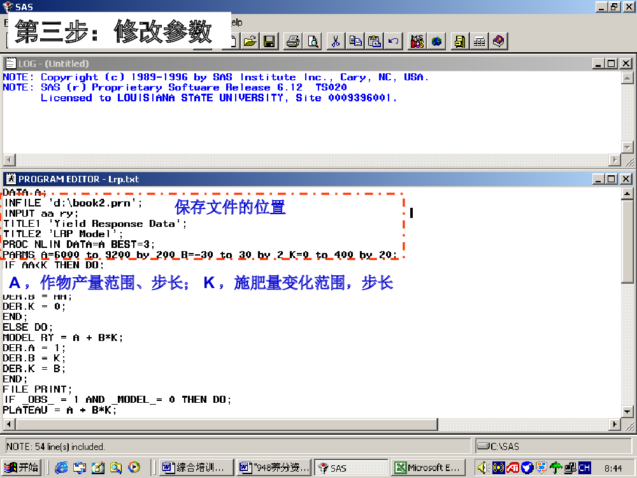Click the PLATEAU = A + B*K line

60,410
